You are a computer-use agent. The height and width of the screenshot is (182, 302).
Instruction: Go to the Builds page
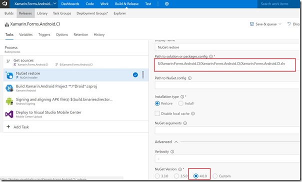point(9,13)
